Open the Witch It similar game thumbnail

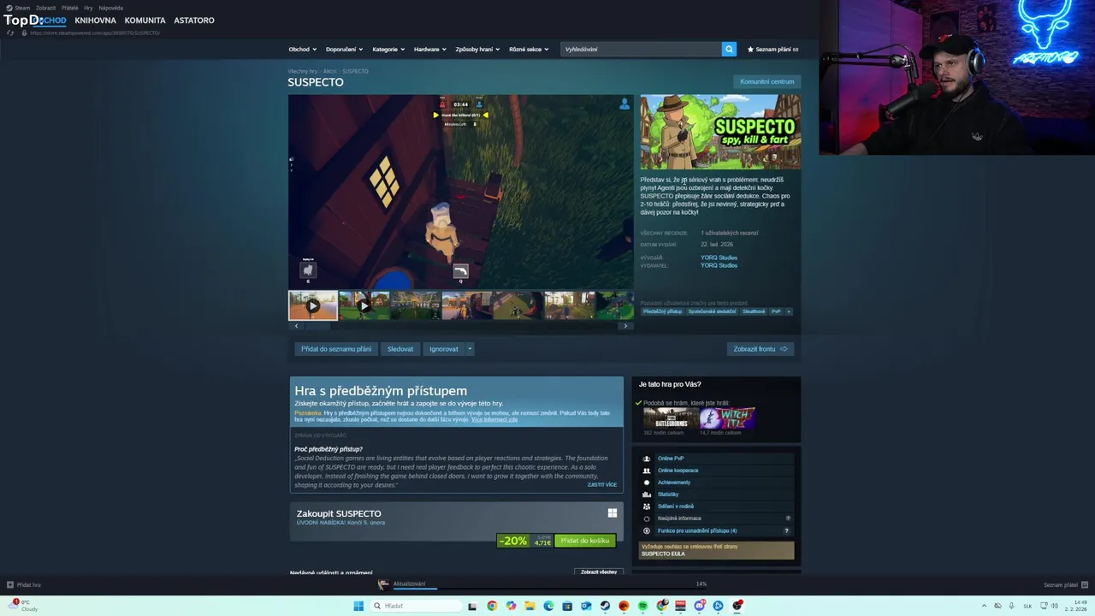727,418
